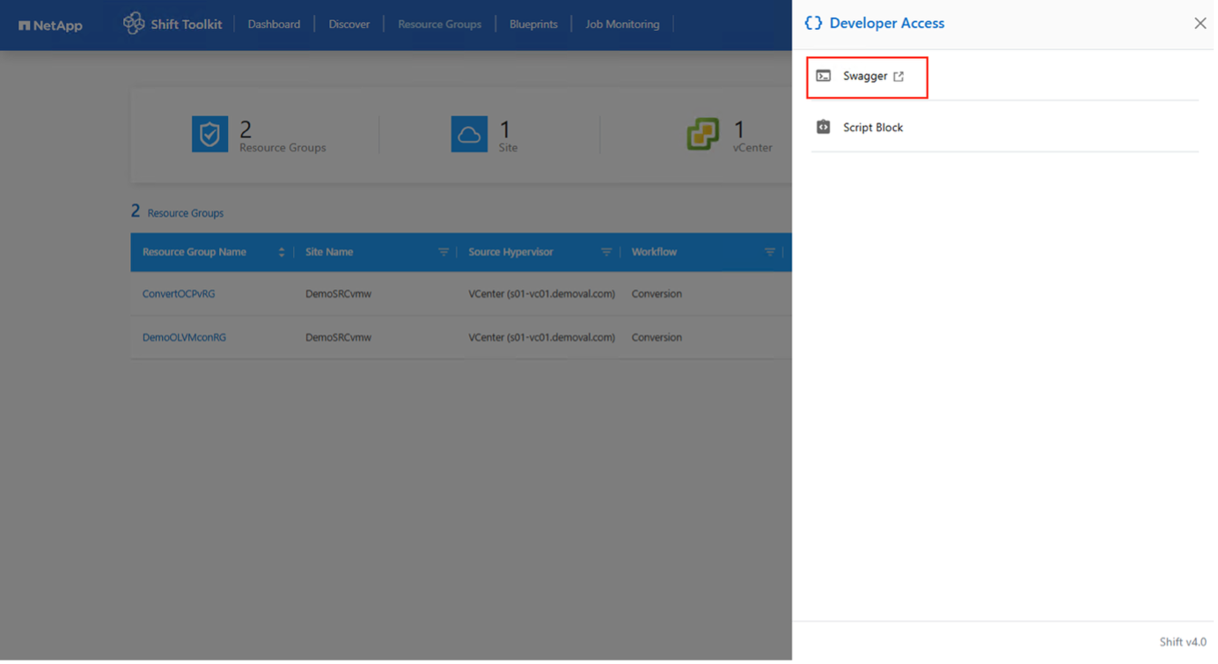This screenshot has width=1218, height=664.
Task: Open the Source Hypervisor column filter
Action: pos(606,252)
